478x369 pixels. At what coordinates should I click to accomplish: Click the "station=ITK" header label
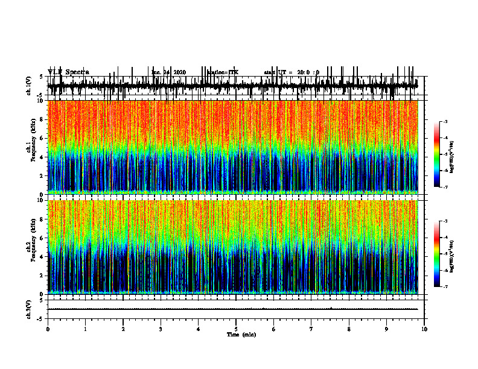(x=223, y=72)
